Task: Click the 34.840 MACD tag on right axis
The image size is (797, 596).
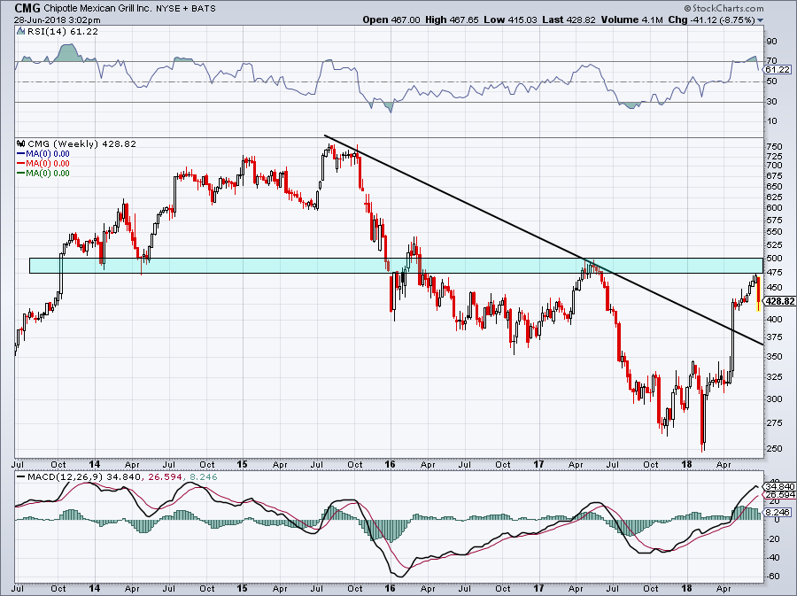Action: click(x=779, y=486)
